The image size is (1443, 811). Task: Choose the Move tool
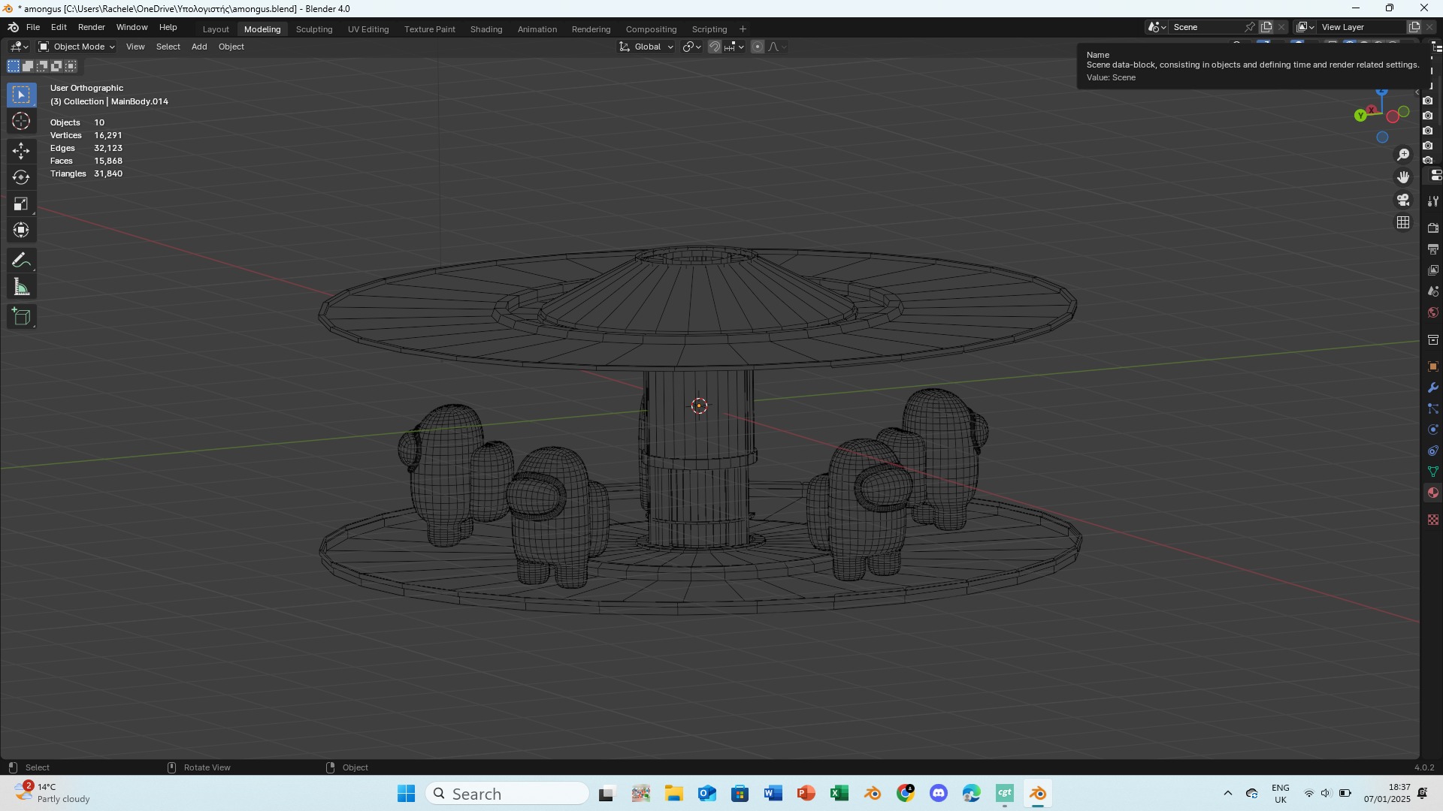[21, 151]
